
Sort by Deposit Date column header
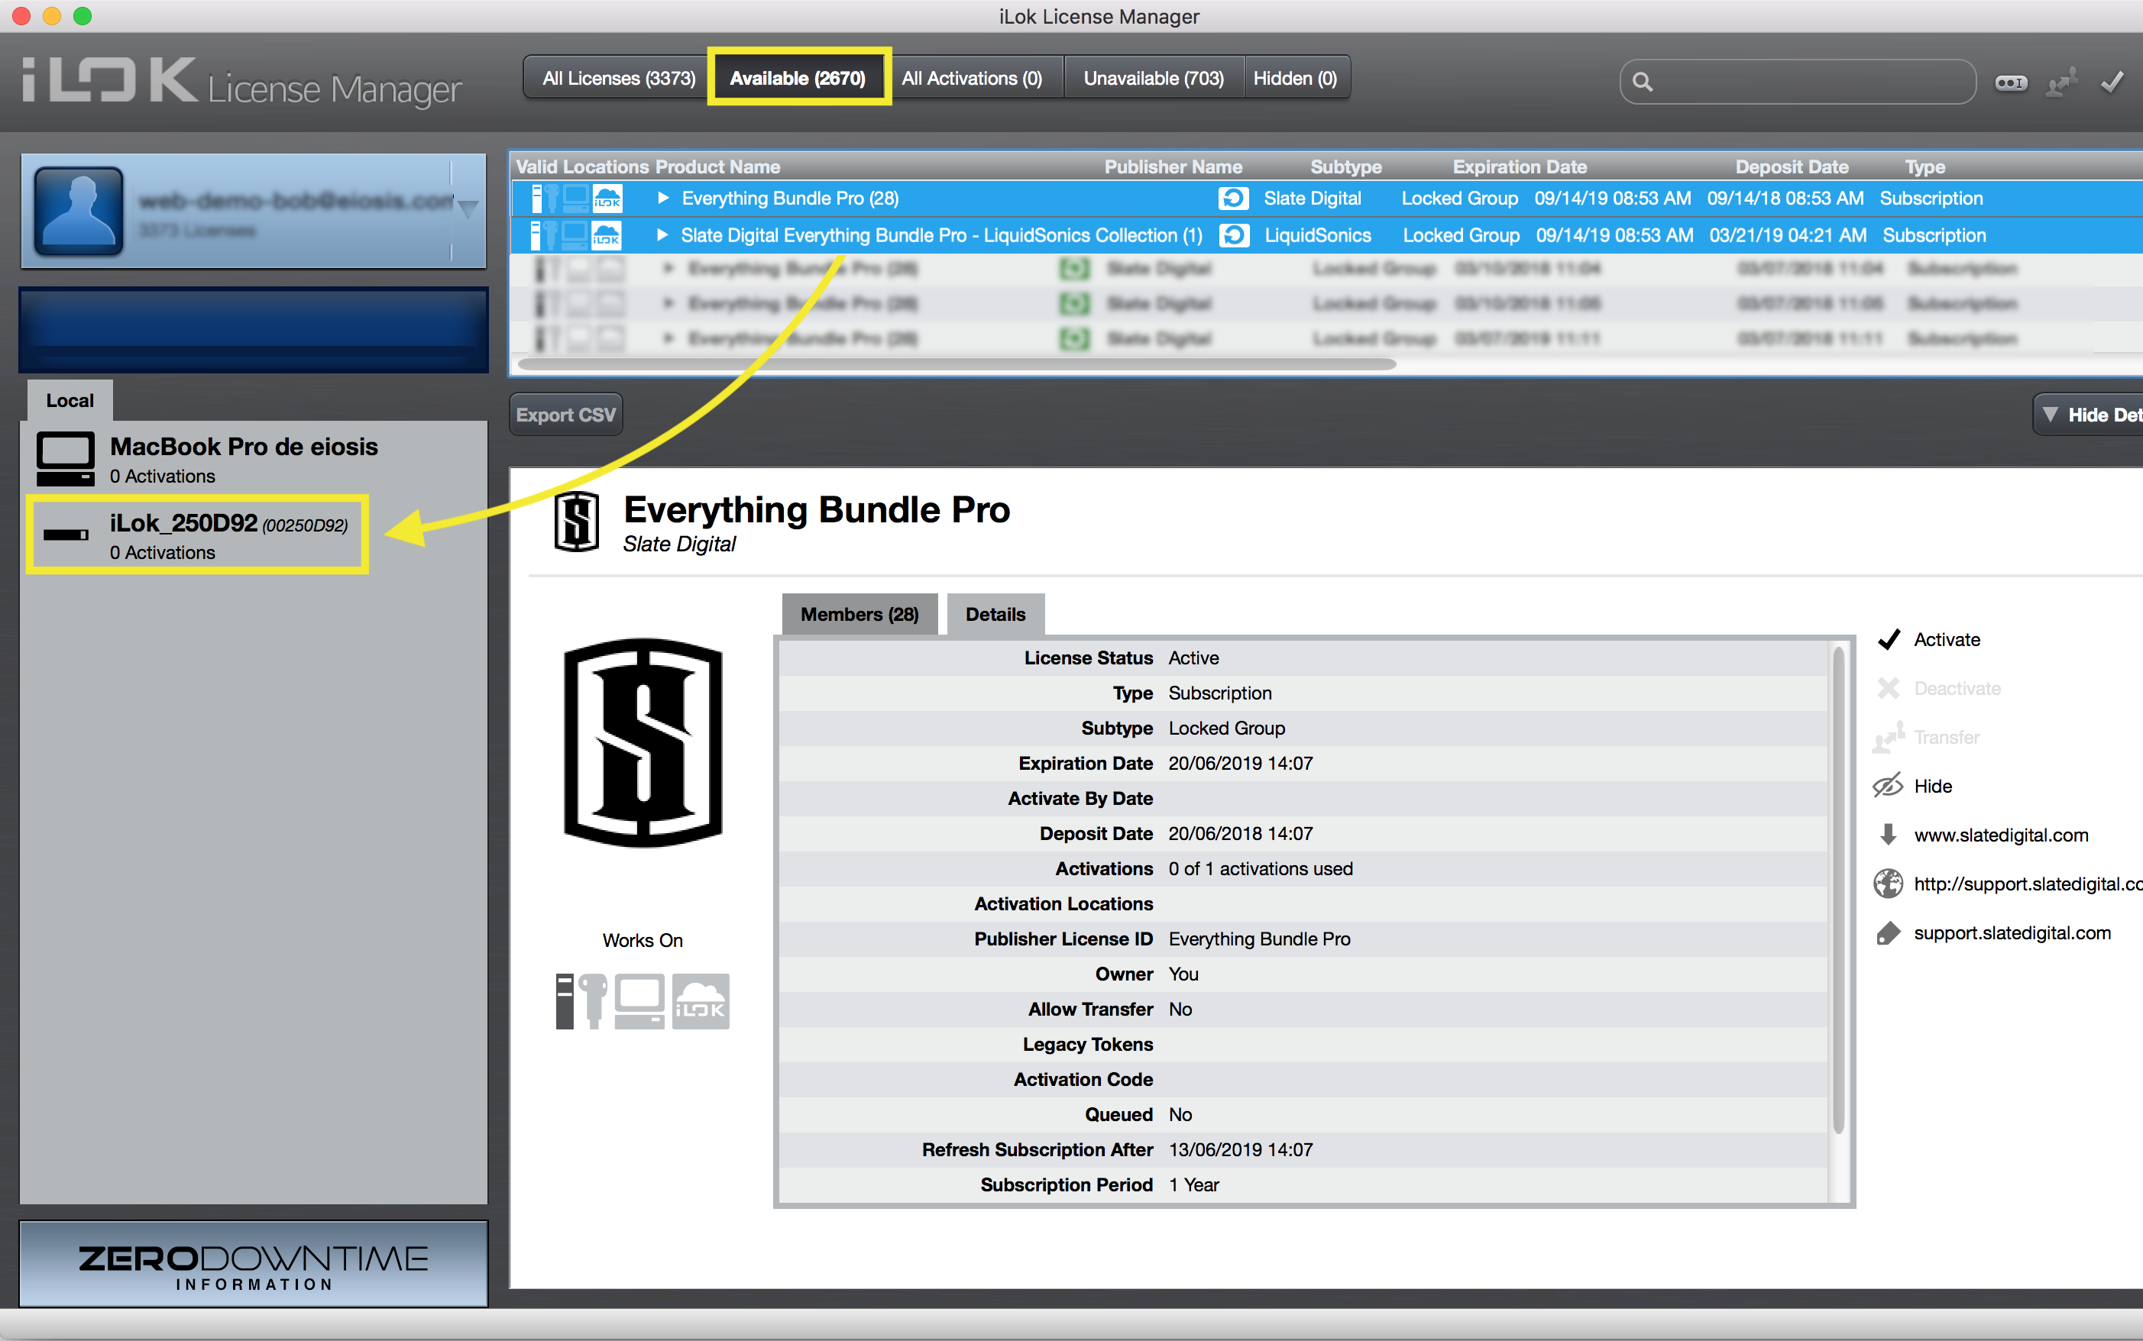1791,166
